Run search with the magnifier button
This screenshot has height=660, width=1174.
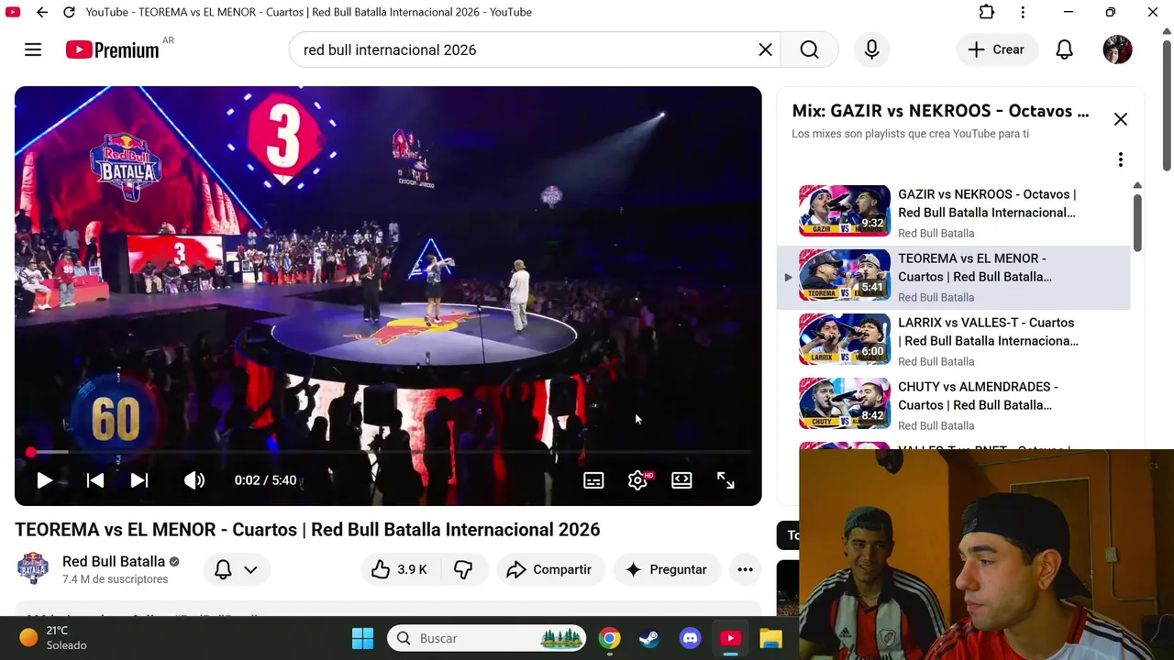pos(809,49)
